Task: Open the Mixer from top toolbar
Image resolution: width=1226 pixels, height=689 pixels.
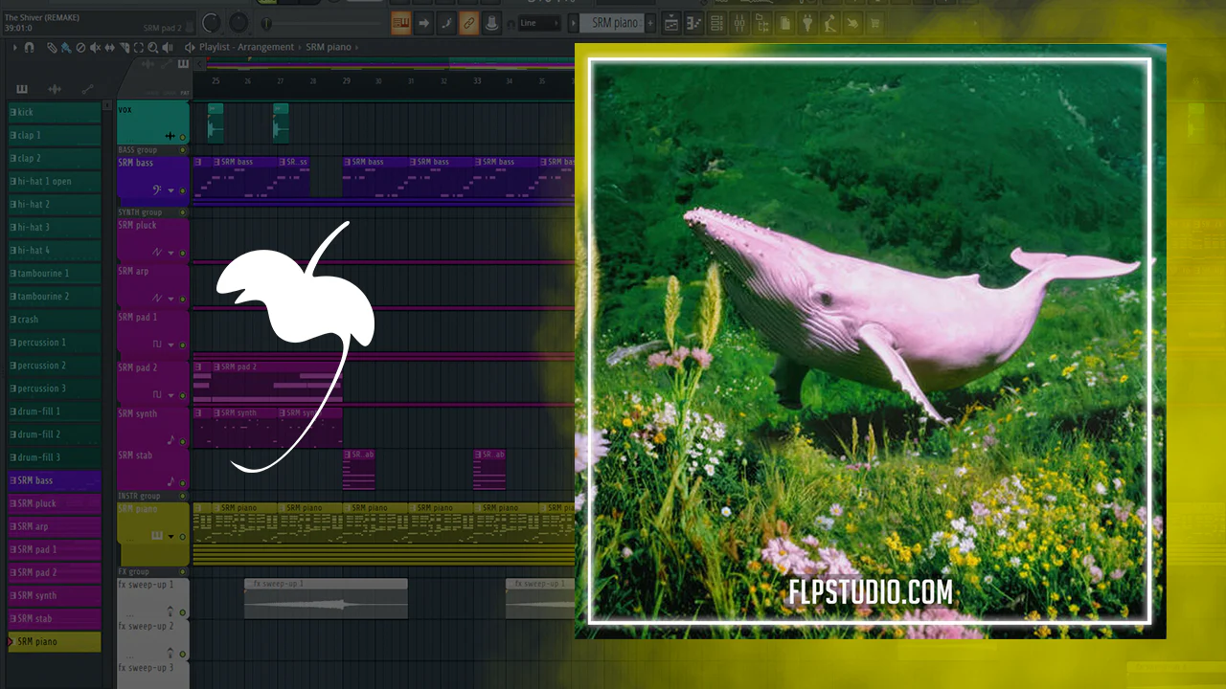Action: click(739, 23)
